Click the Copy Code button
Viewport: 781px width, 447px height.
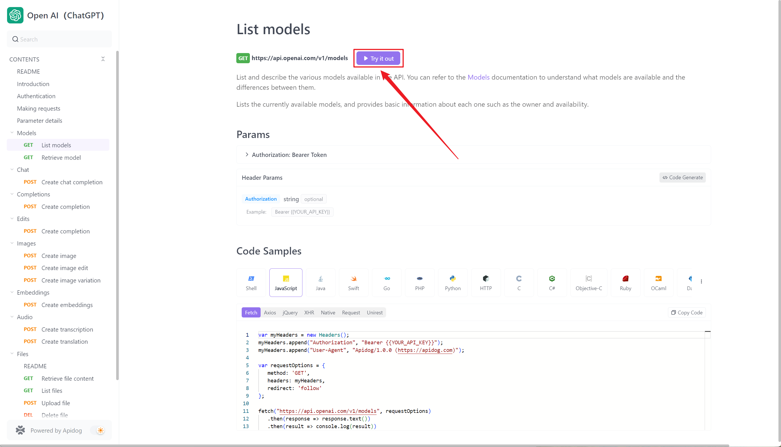687,312
